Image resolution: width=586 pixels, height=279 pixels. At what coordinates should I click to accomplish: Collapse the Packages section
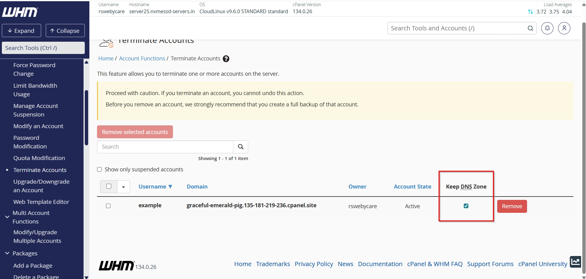(7, 253)
